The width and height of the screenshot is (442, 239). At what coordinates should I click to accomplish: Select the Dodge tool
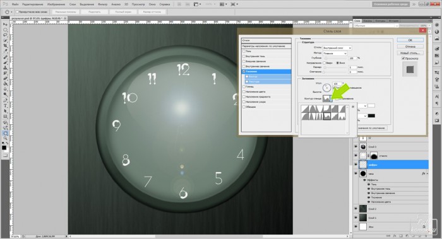coord(5,95)
